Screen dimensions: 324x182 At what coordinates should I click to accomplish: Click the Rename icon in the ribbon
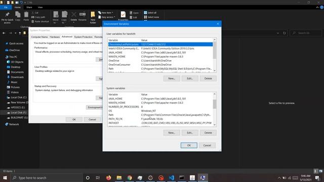pyautogui.click(x=83, y=17)
